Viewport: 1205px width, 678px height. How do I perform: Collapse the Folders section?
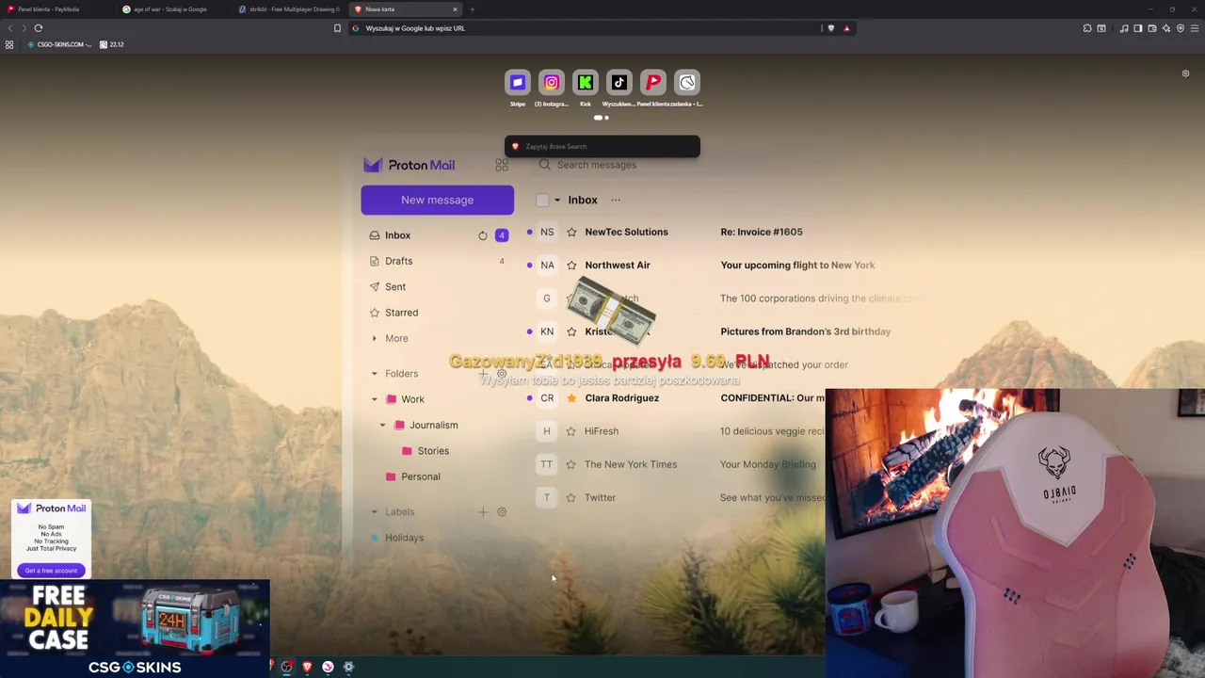[375, 374]
